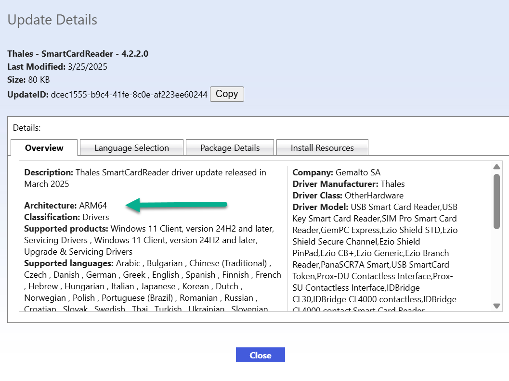This screenshot has width=509, height=381.
Task: Click the Supported products label
Action: click(x=66, y=229)
